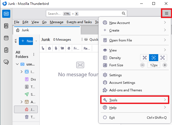Viewport: 172px width, 125px height.
Task: Open Add-ons and Themes
Action: tap(135, 90)
